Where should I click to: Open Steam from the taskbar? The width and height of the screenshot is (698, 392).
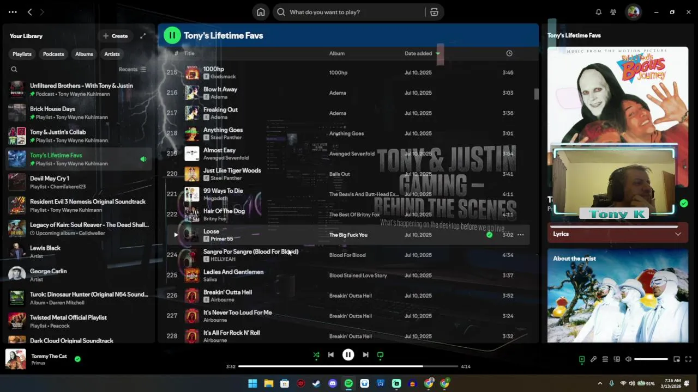click(x=316, y=383)
